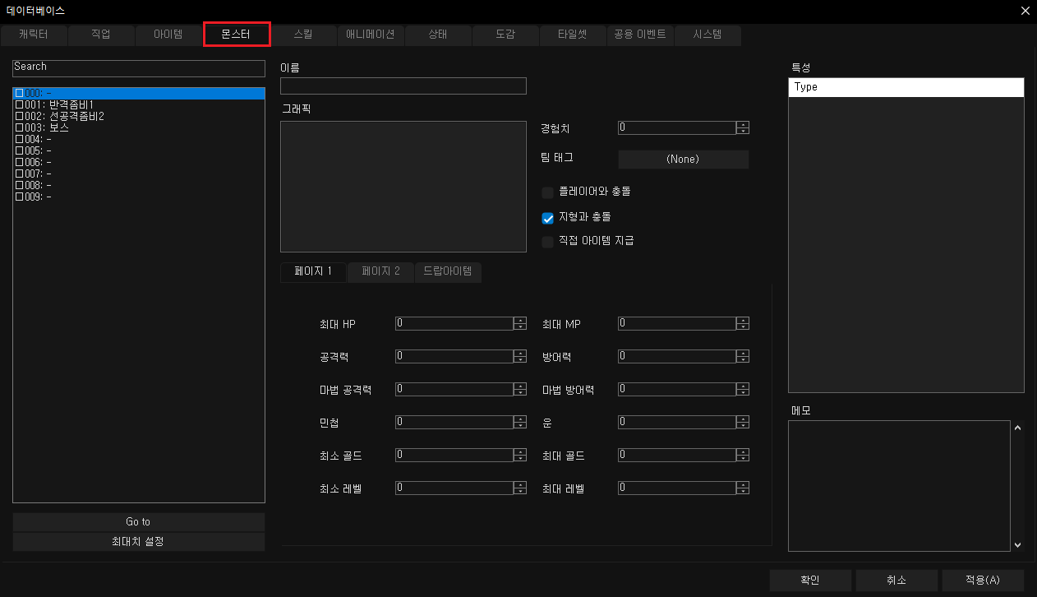Open the 스킬 database tab
This screenshot has width=1037, height=597.
tap(303, 35)
